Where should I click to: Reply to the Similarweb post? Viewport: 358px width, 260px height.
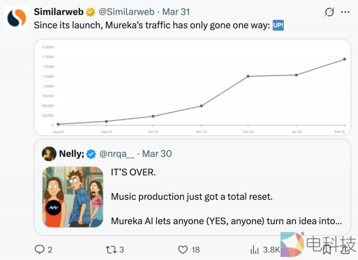tap(43, 250)
